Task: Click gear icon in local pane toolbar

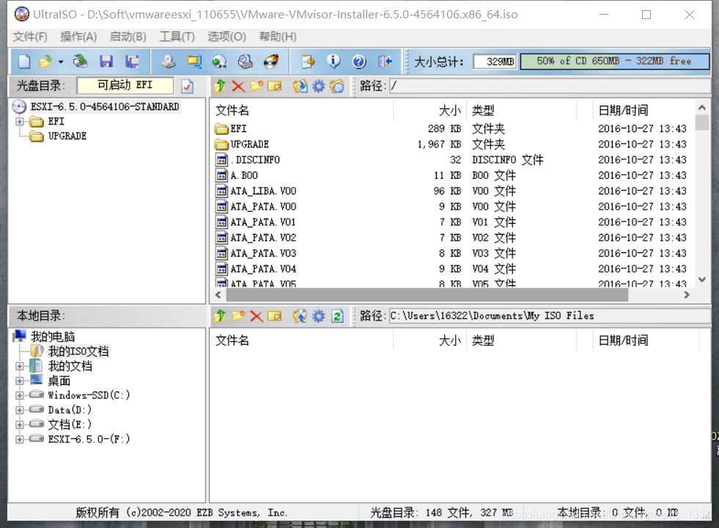Action: (318, 316)
